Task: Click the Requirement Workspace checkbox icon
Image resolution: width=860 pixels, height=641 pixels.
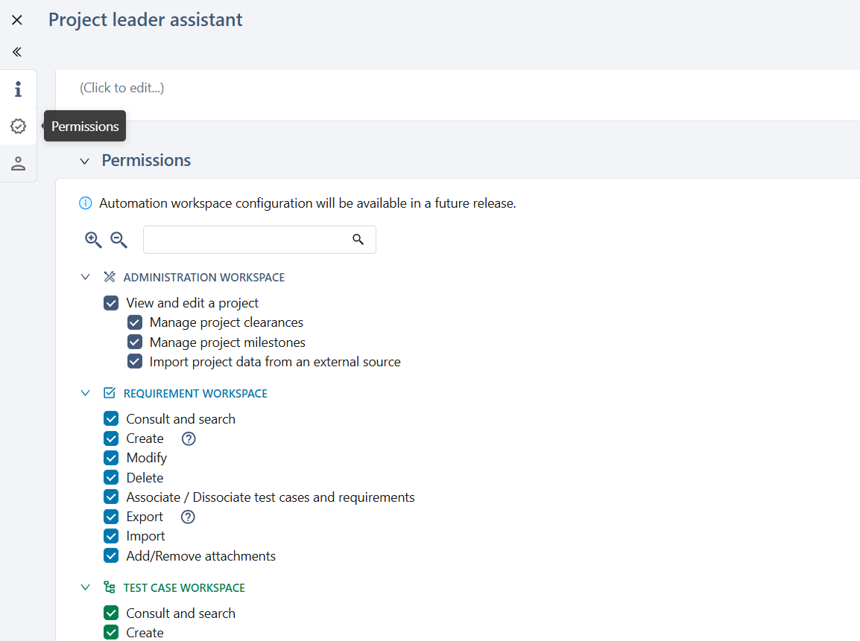Action: [x=110, y=392]
